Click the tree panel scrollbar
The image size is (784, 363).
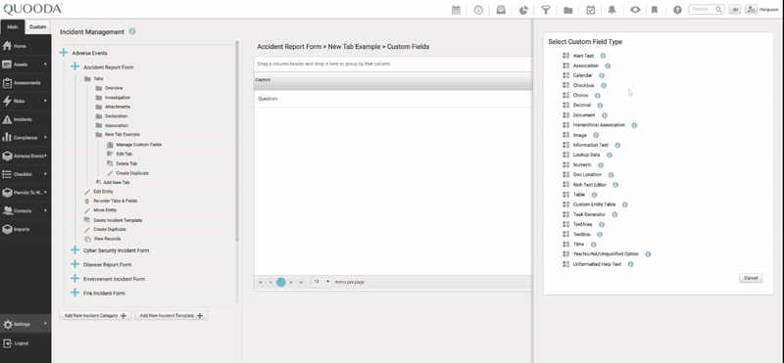237,141
